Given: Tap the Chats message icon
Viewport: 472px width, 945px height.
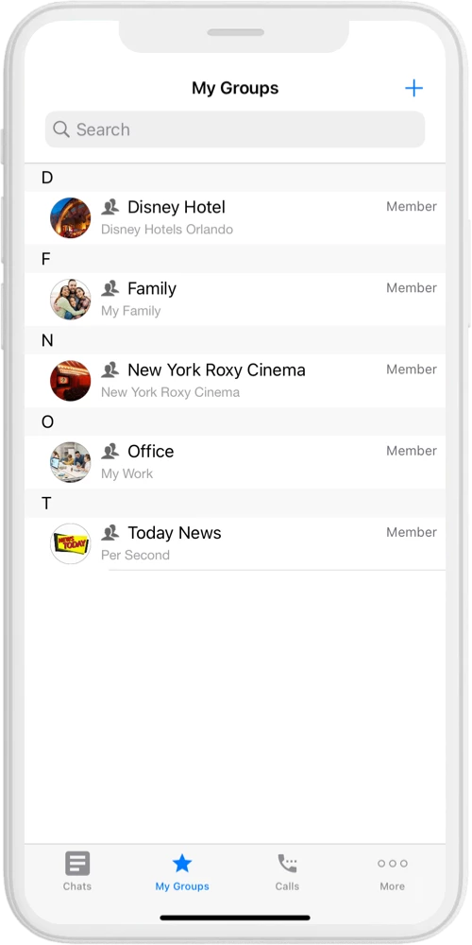Looking at the screenshot, I should (x=77, y=863).
